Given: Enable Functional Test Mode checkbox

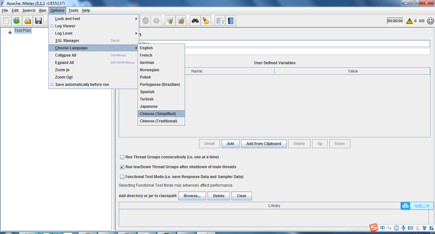Looking at the screenshot, I should click(122, 177).
